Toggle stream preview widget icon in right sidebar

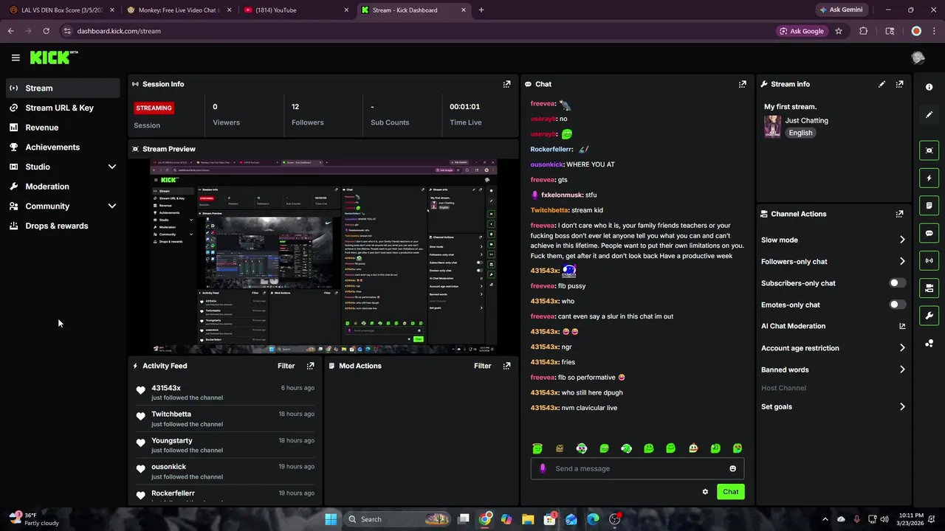(929, 150)
